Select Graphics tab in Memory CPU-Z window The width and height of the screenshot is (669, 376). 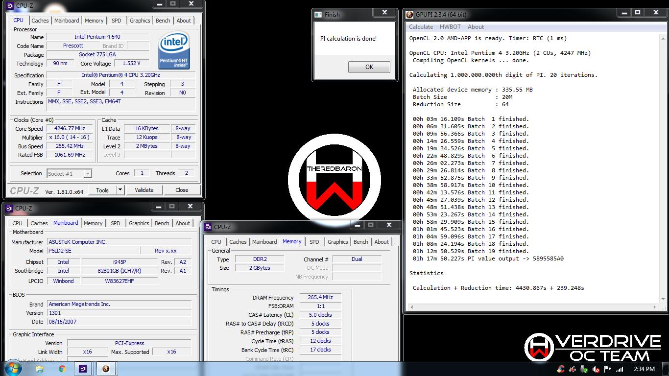click(x=338, y=242)
